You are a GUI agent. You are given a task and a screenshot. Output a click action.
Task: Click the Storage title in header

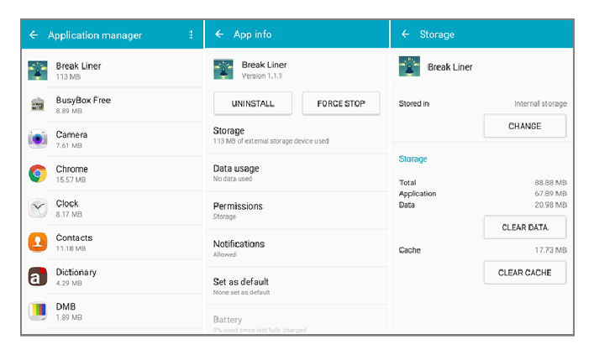437,34
